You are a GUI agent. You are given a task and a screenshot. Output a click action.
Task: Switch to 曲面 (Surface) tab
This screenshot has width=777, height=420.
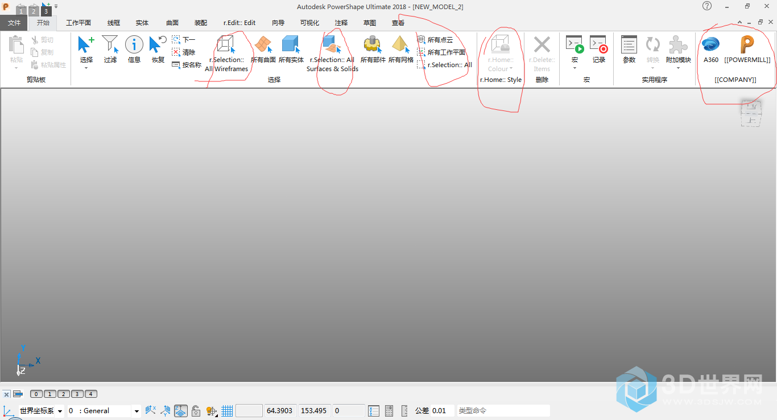[x=172, y=23]
